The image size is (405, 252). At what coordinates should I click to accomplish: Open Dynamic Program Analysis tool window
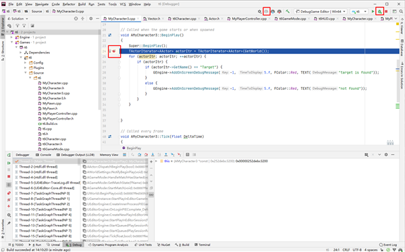coord(108,245)
